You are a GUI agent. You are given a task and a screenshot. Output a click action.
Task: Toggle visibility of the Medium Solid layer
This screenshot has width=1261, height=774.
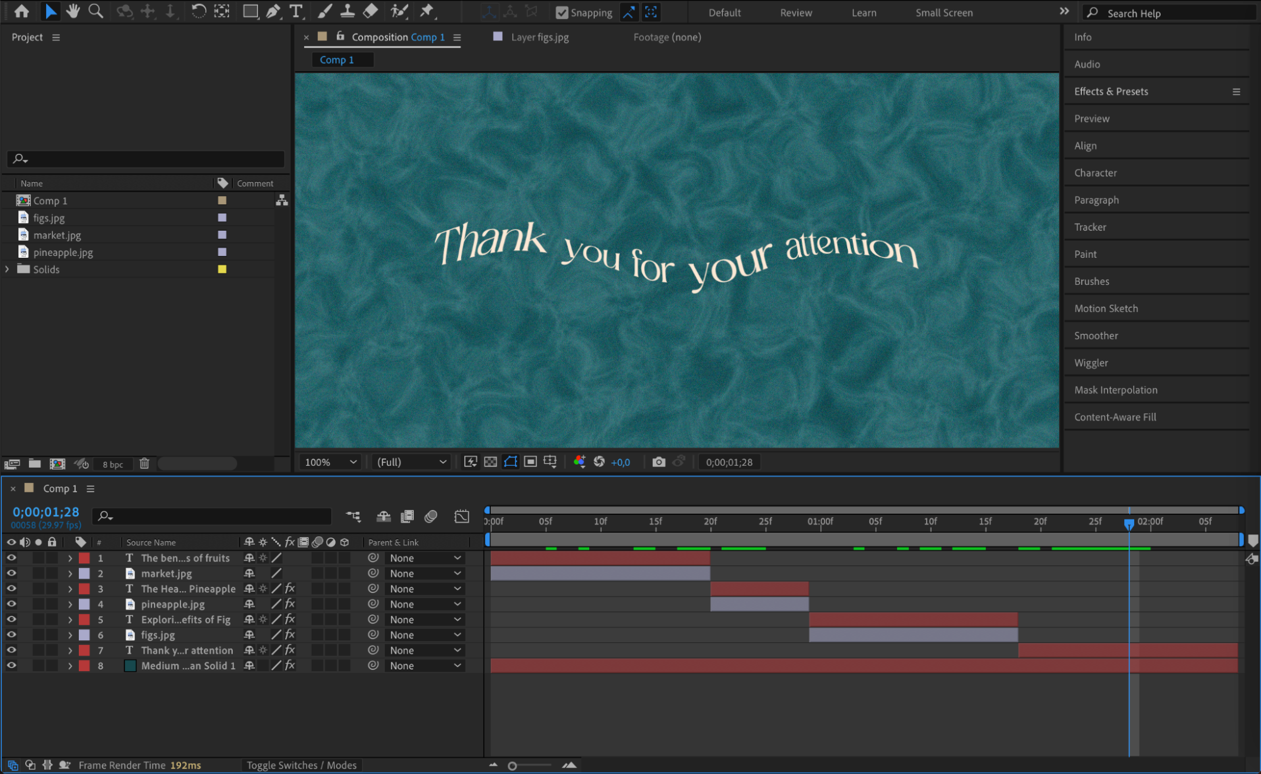(x=11, y=666)
